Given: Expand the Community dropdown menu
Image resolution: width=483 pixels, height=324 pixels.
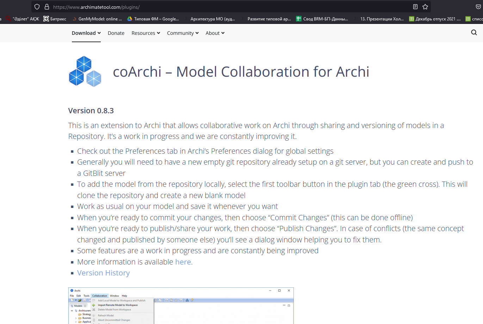Looking at the screenshot, I should click(183, 33).
